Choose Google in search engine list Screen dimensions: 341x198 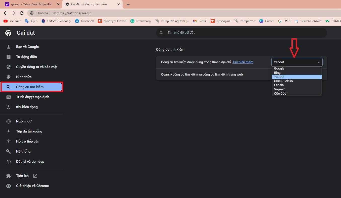pyautogui.click(x=297, y=69)
